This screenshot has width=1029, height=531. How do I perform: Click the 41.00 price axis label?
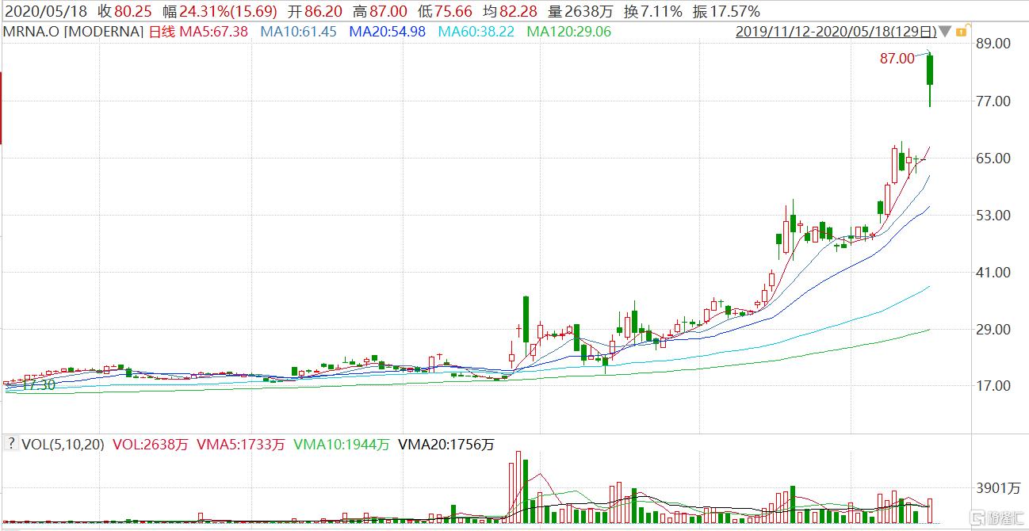[992, 272]
